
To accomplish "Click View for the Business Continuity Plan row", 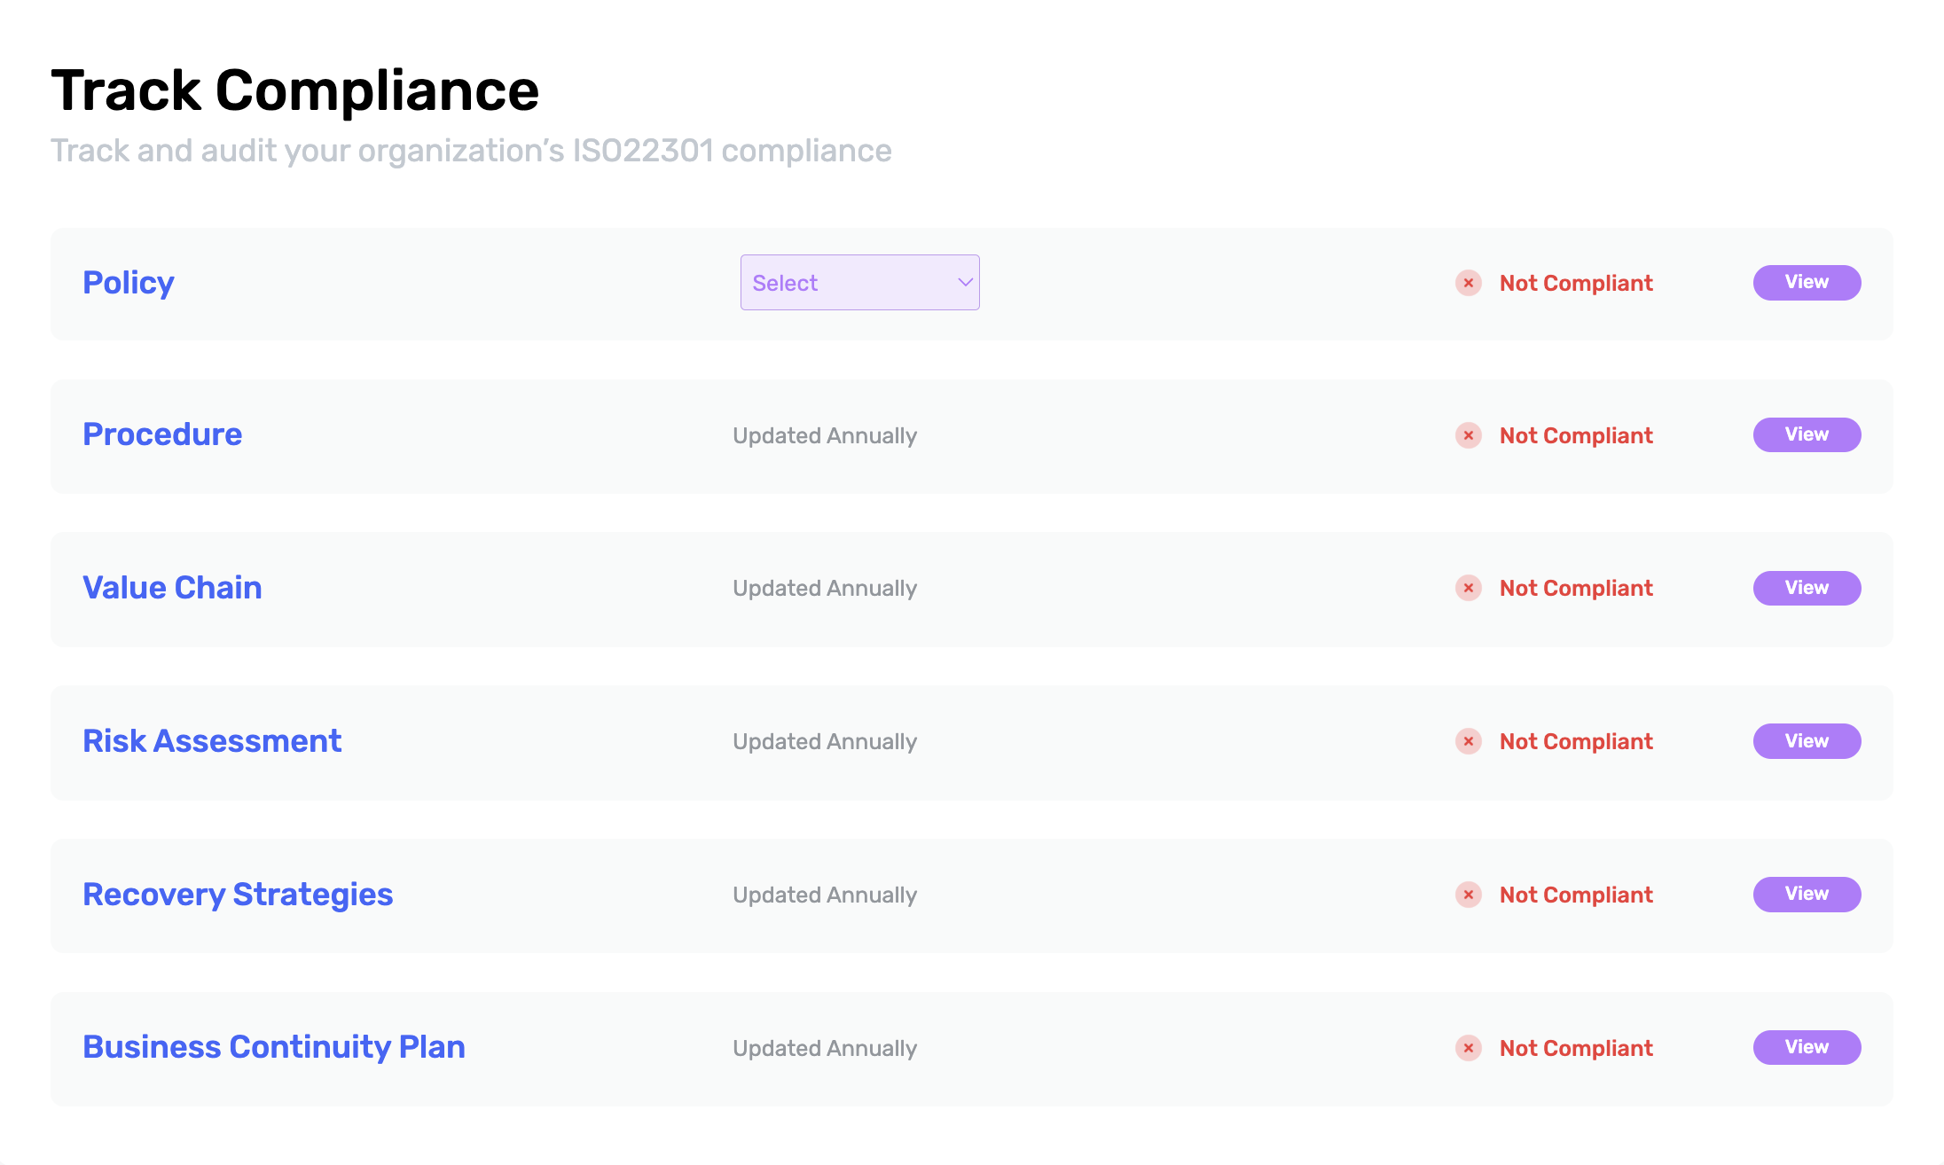I will pos(1807,1047).
